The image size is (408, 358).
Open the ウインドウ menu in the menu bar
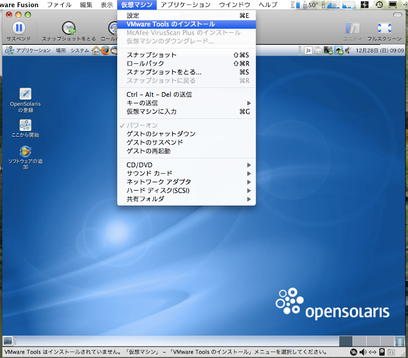tap(235, 5)
